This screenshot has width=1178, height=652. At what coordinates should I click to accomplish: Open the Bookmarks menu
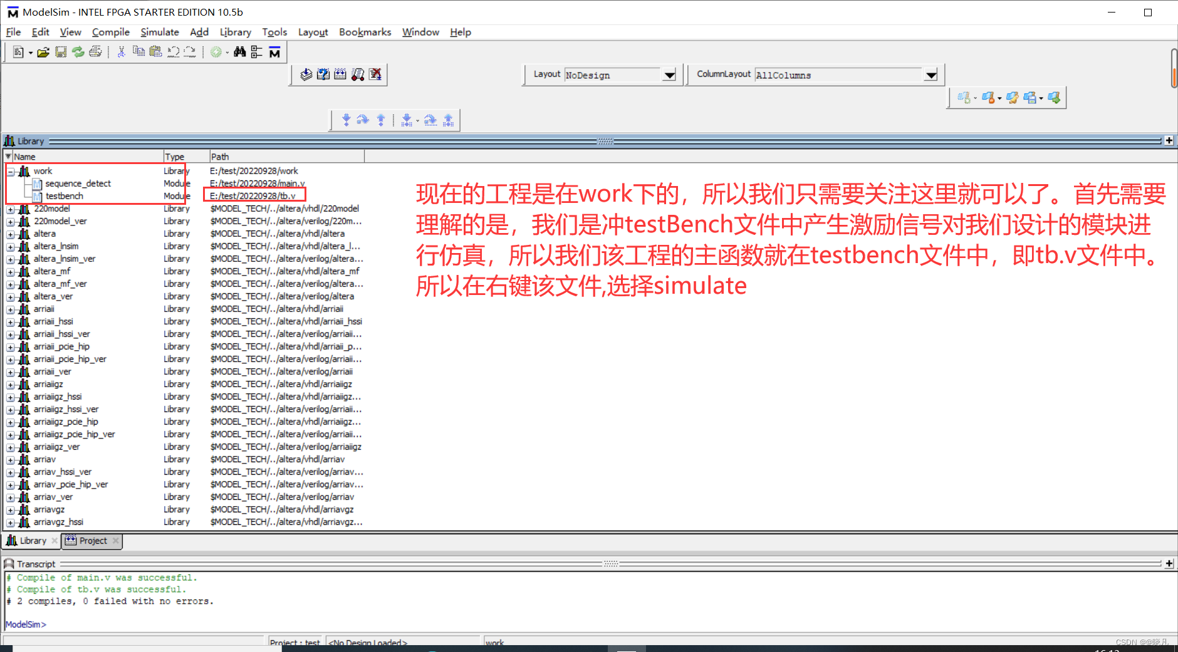[365, 32]
